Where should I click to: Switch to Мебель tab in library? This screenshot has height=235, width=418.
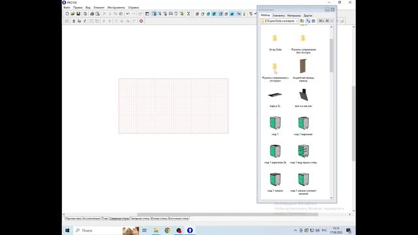(x=265, y=16)
